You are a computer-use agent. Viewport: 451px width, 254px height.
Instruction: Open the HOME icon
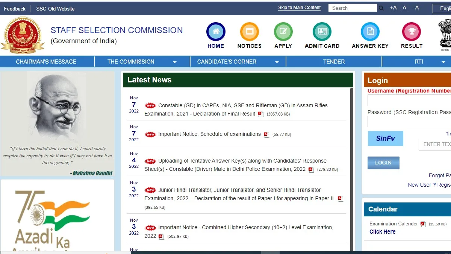pos(216,32)
